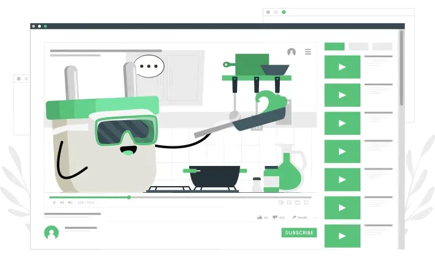This screenshot has height=266, width=435.
Task: Play the fourth recommended video thumbnail
Action: (x=342, y=151)
